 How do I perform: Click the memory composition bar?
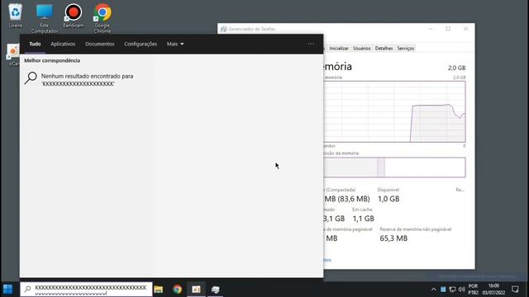pos(394,167)
